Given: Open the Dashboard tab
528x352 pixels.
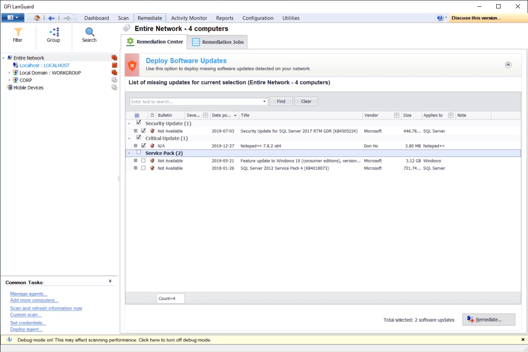Looking at the screenshot, I should 96,18.
